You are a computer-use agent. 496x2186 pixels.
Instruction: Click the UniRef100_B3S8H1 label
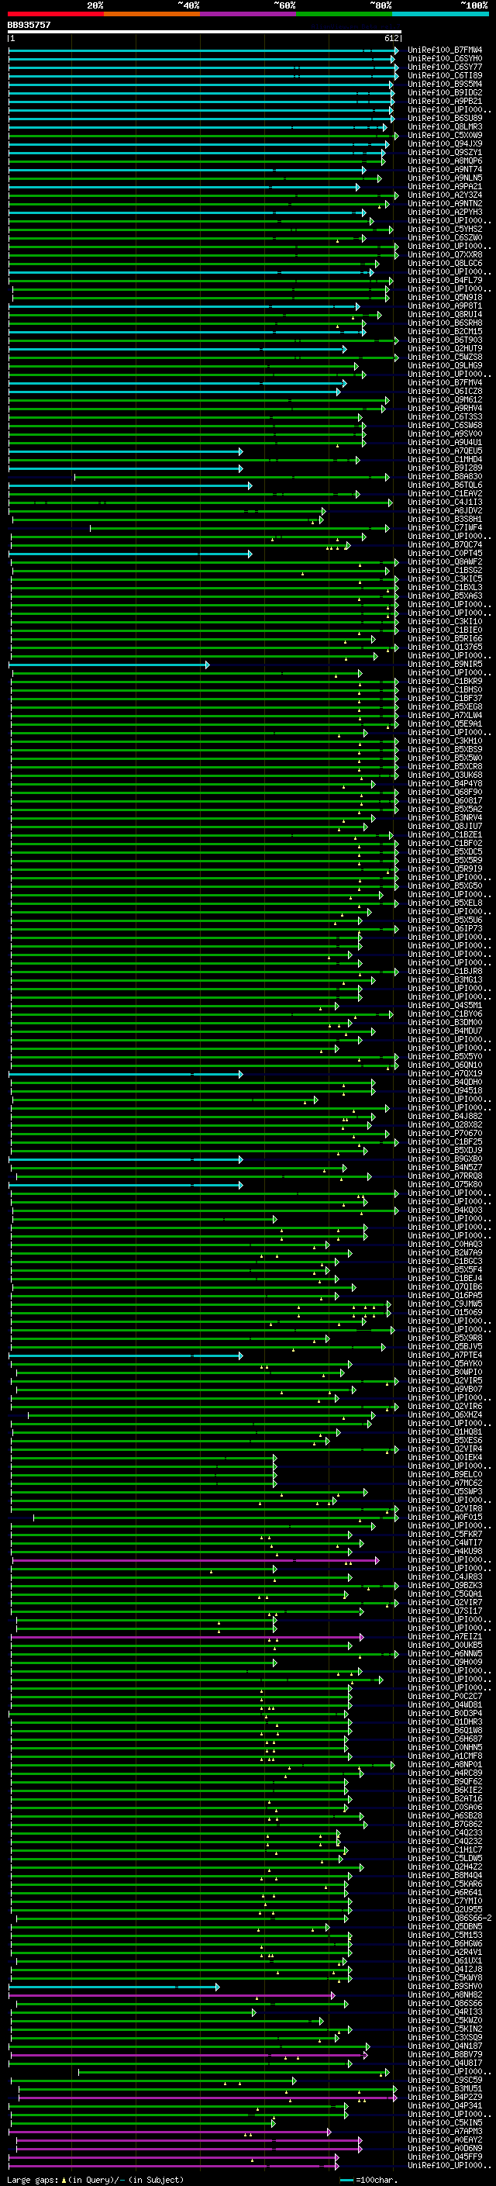[445, 520]
